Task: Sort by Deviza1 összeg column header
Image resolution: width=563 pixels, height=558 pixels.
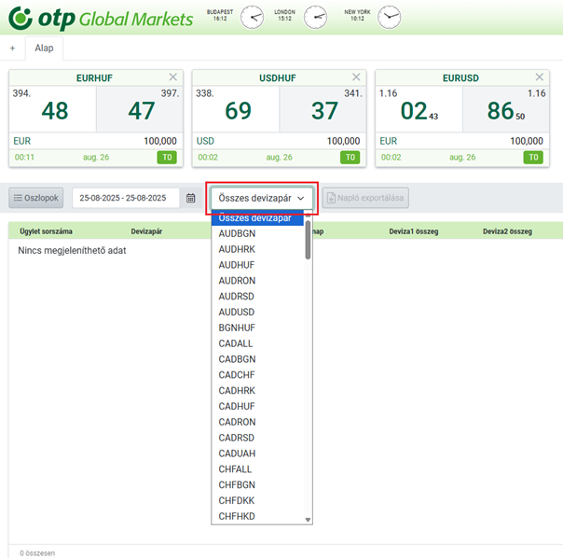Action: (x=414, y=231)
